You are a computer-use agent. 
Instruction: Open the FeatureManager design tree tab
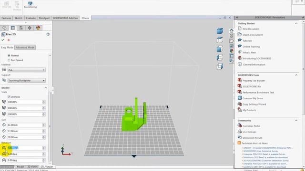coord(4,28)
